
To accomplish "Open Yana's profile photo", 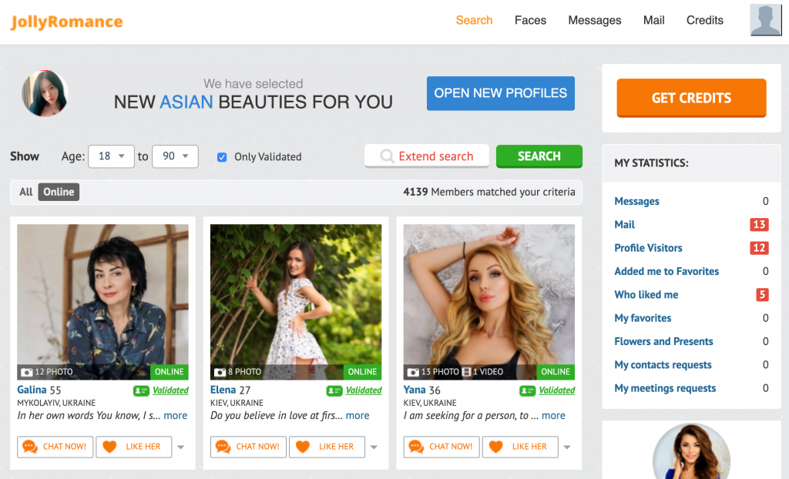I will 489,301.
